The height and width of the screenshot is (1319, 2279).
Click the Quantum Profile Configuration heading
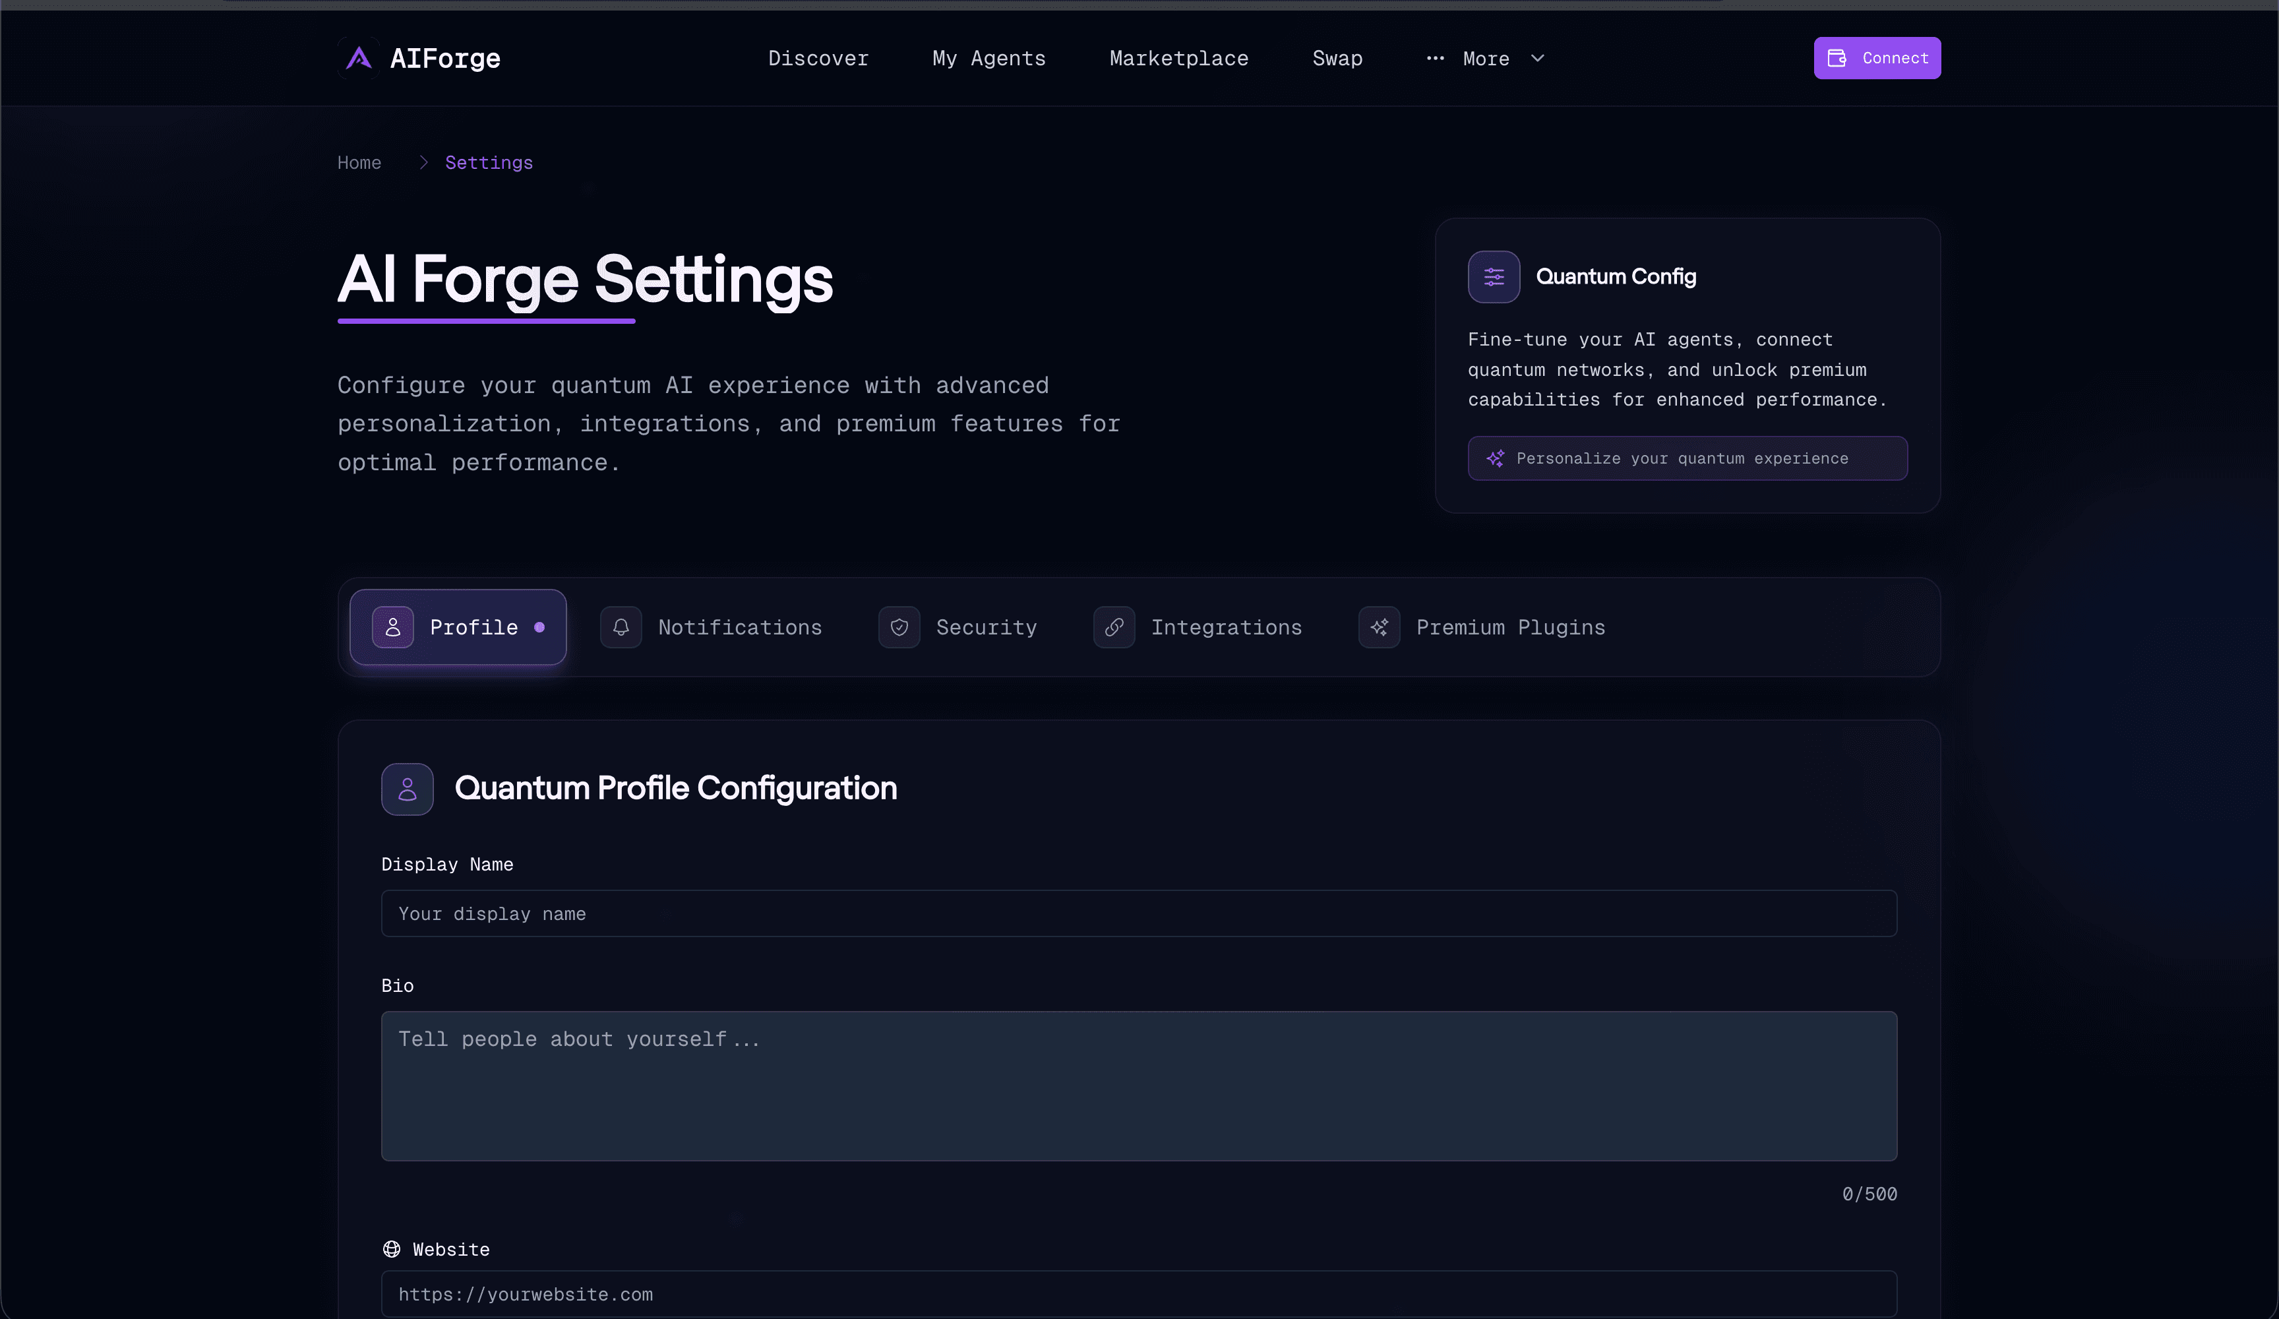(x=675, y=789)
